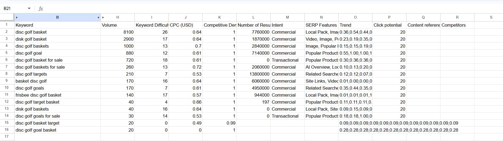The height and width of the screenshot is (141, 503).
Task: Click the 'disc golf goal' keyword cell
Action: click(x=57, y=53)
